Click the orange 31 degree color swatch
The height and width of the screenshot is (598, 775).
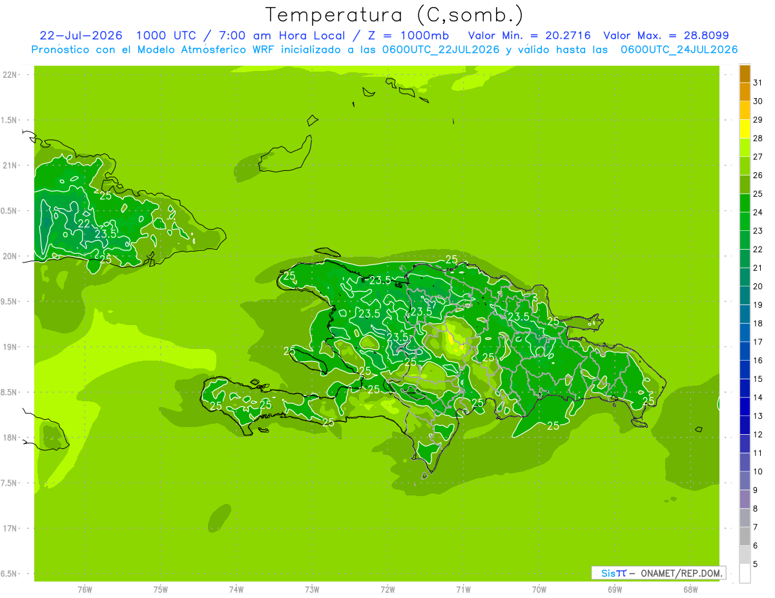(745, 74)
